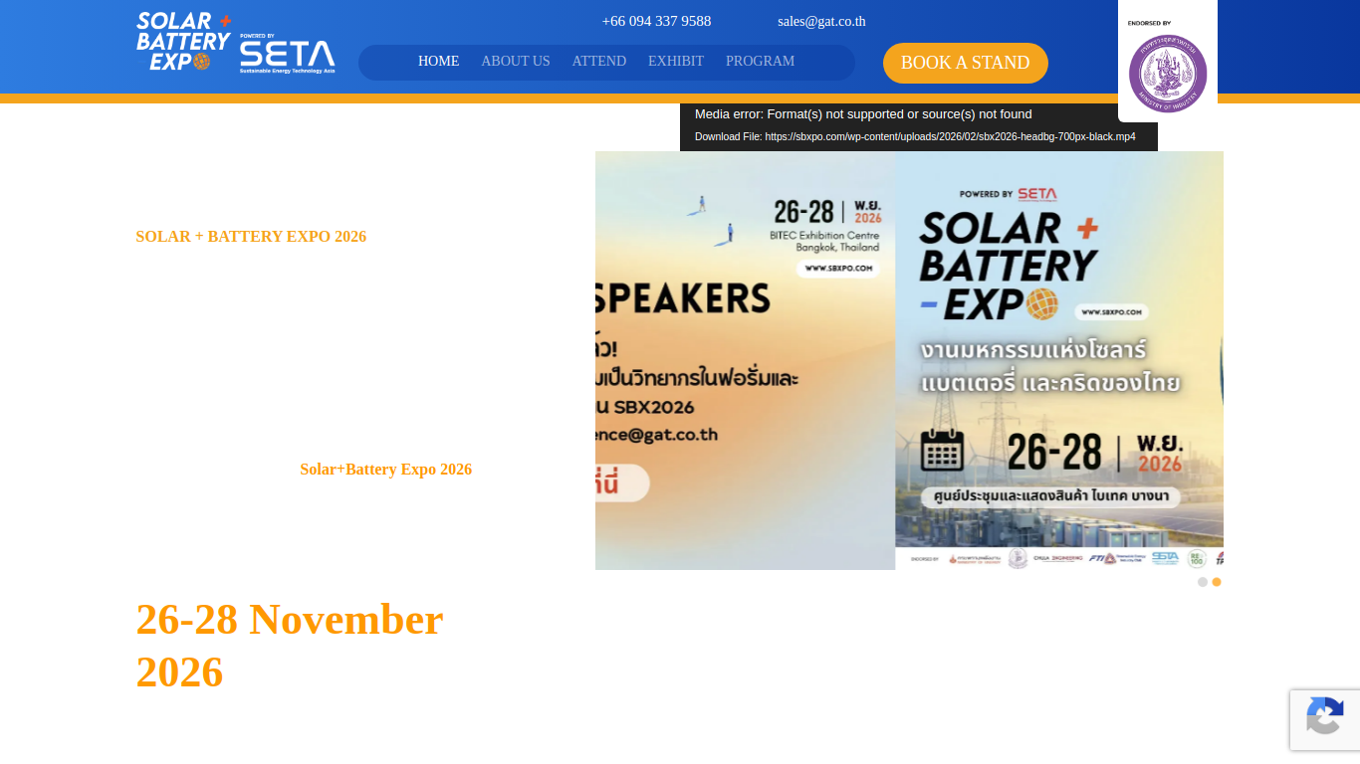The width and height of the screenshot is (1360, 764).
Task: Click the SETA logo in header
Action: (288, 55)
